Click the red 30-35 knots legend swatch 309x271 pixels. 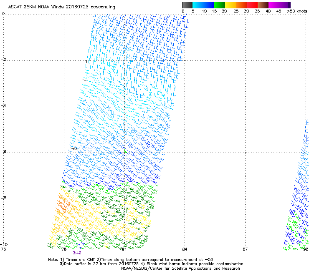pyautogui.click(x=252, y=5)
